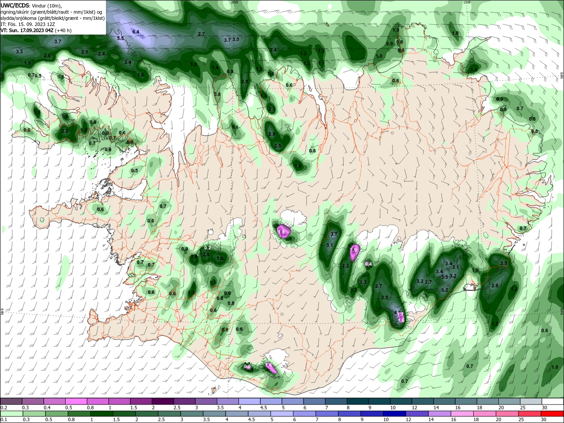This screenshot has height=423, width=564.
Task: Pick the dusky mauve 0.2 swatch in upper legend row
Action: (x=11, y=401)
